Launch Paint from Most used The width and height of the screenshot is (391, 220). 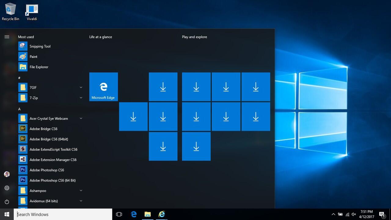(50, 57)
